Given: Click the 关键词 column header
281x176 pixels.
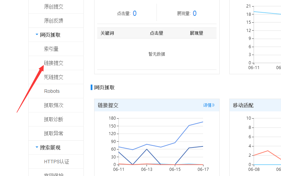Looking at the screenshot, I should click(107, 33).
